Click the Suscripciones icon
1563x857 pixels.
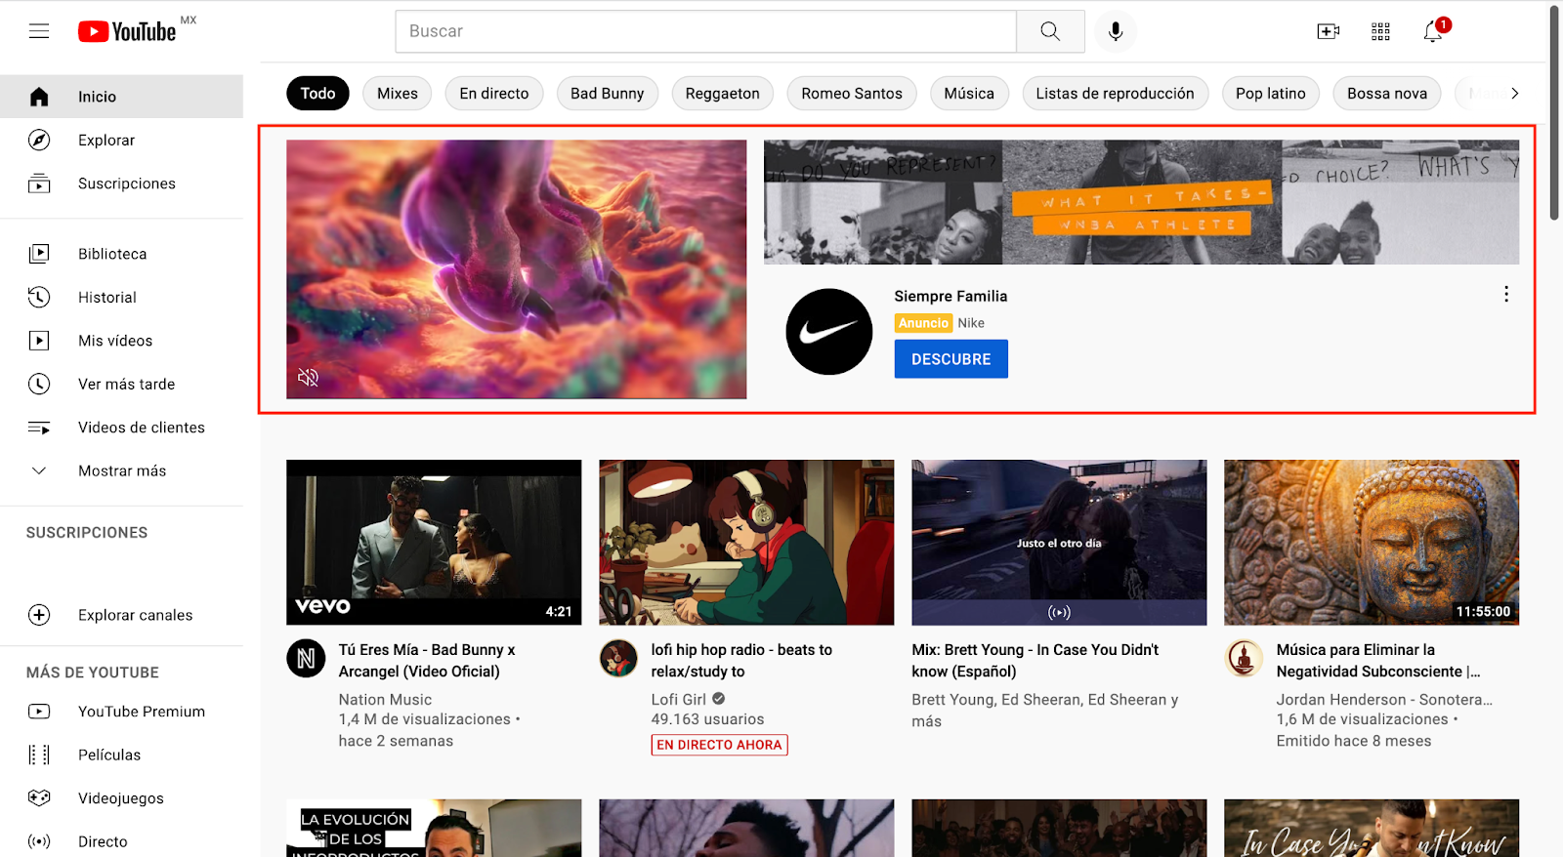(x=39, y=184)
